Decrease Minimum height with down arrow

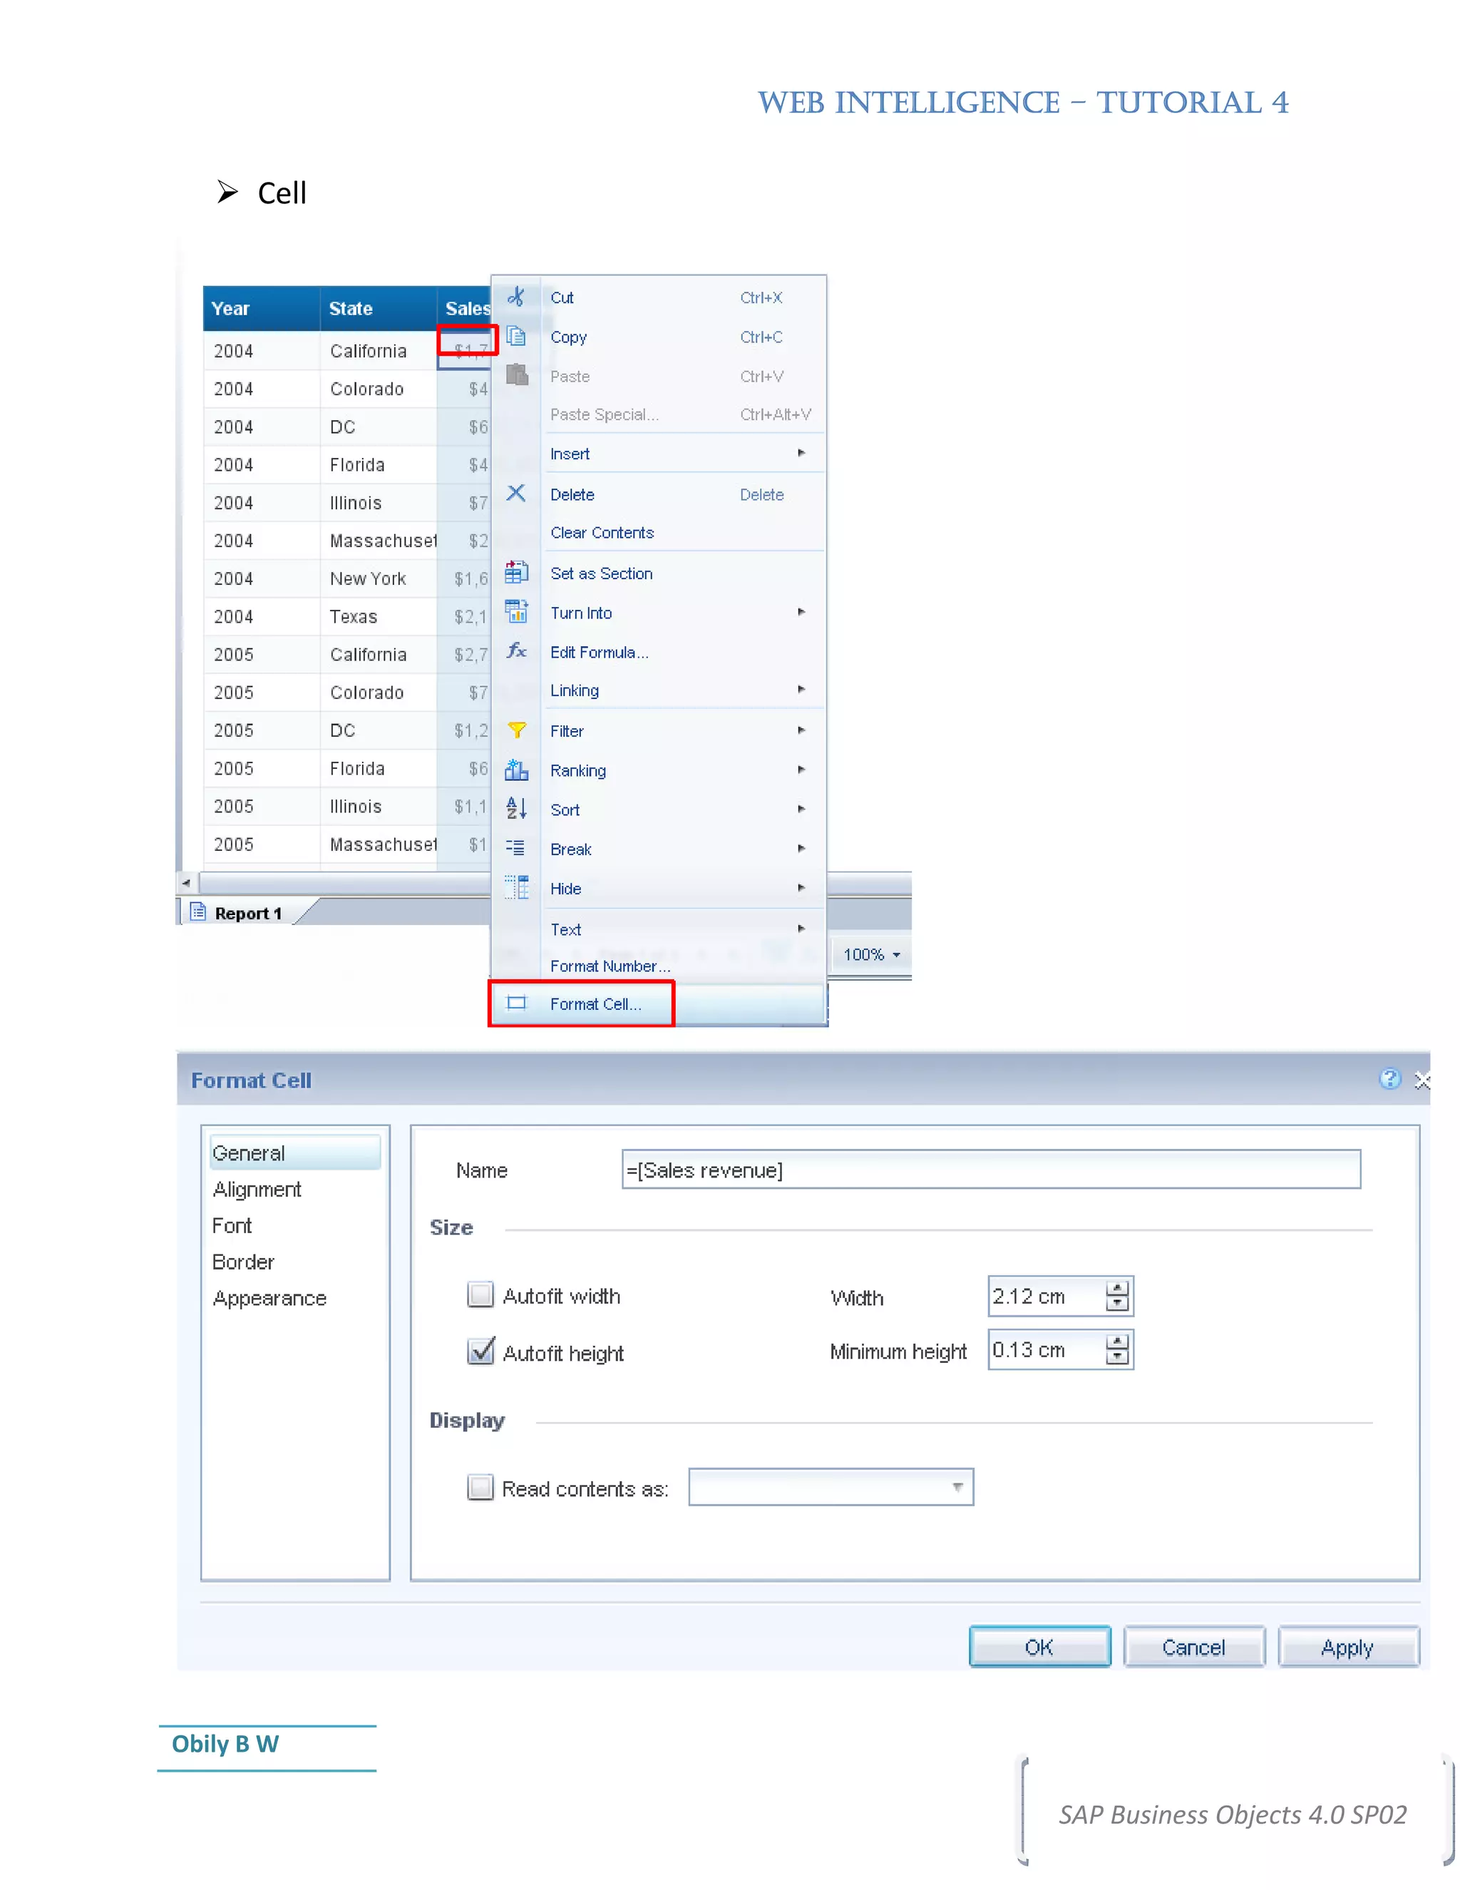(x=1118, y=1357)
